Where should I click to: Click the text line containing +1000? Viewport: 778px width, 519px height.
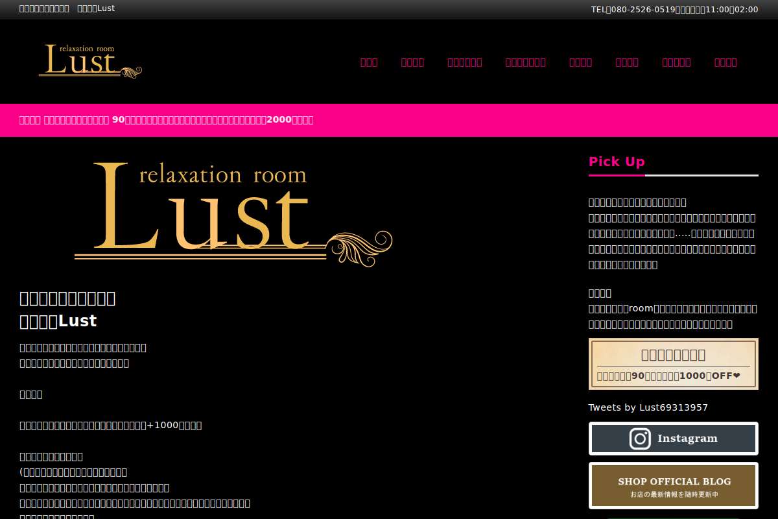(111, 426)
